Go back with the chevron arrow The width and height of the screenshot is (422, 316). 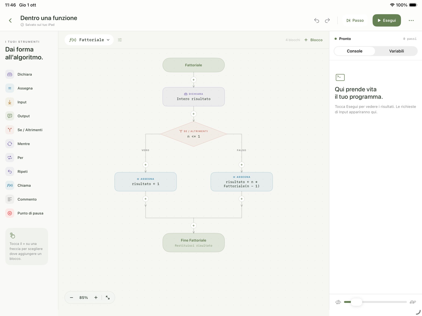coord(10,21)
